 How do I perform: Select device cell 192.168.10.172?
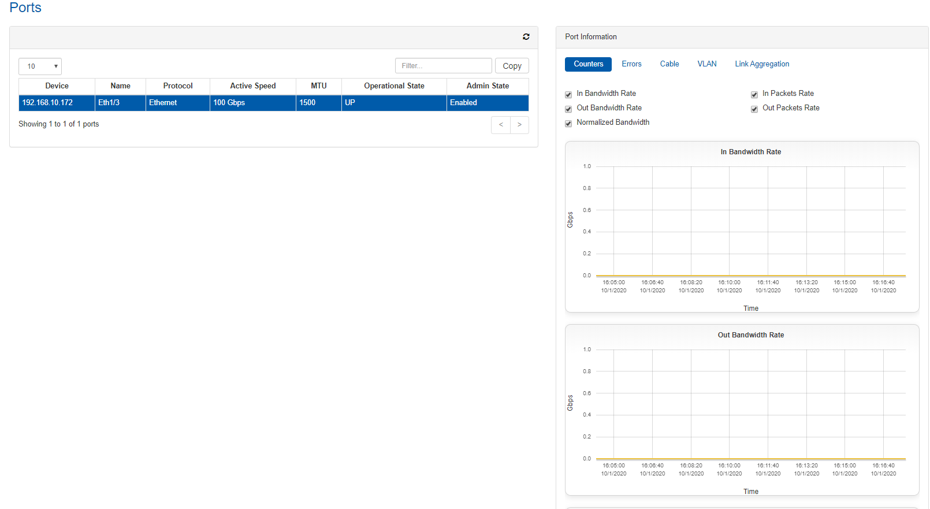(x=57, y=103)
